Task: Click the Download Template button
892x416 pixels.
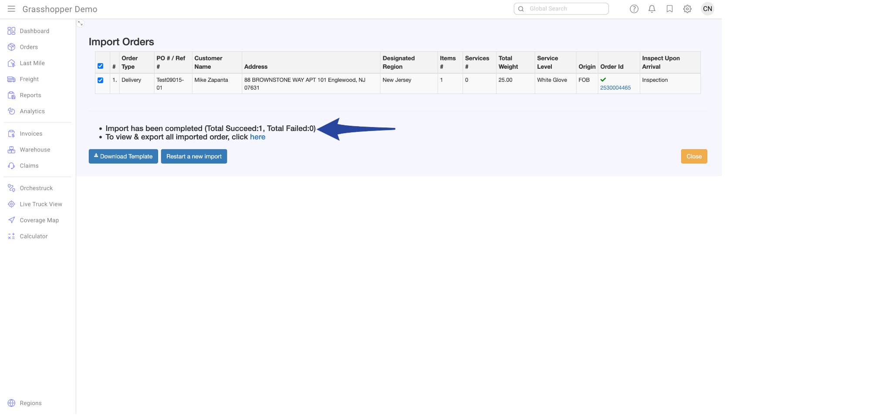Action: (x=123, y=156)
